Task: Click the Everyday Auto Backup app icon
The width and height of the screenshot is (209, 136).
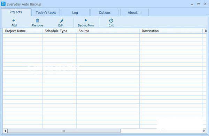Action: [x=3, y=4]
